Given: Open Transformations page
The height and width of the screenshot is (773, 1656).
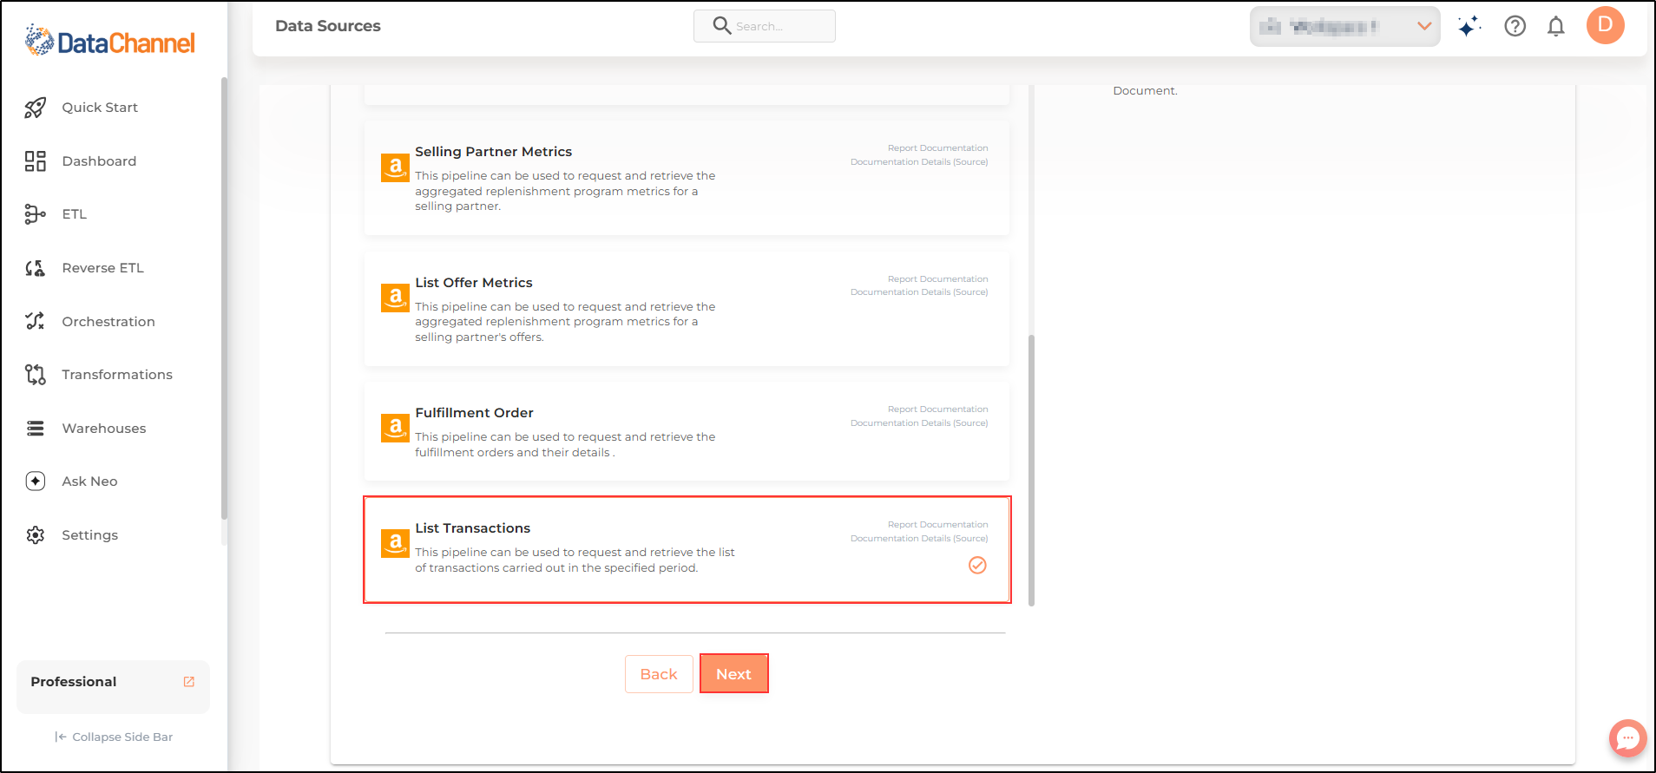Looking at the screenshot, I should click(x=117, y=375).
